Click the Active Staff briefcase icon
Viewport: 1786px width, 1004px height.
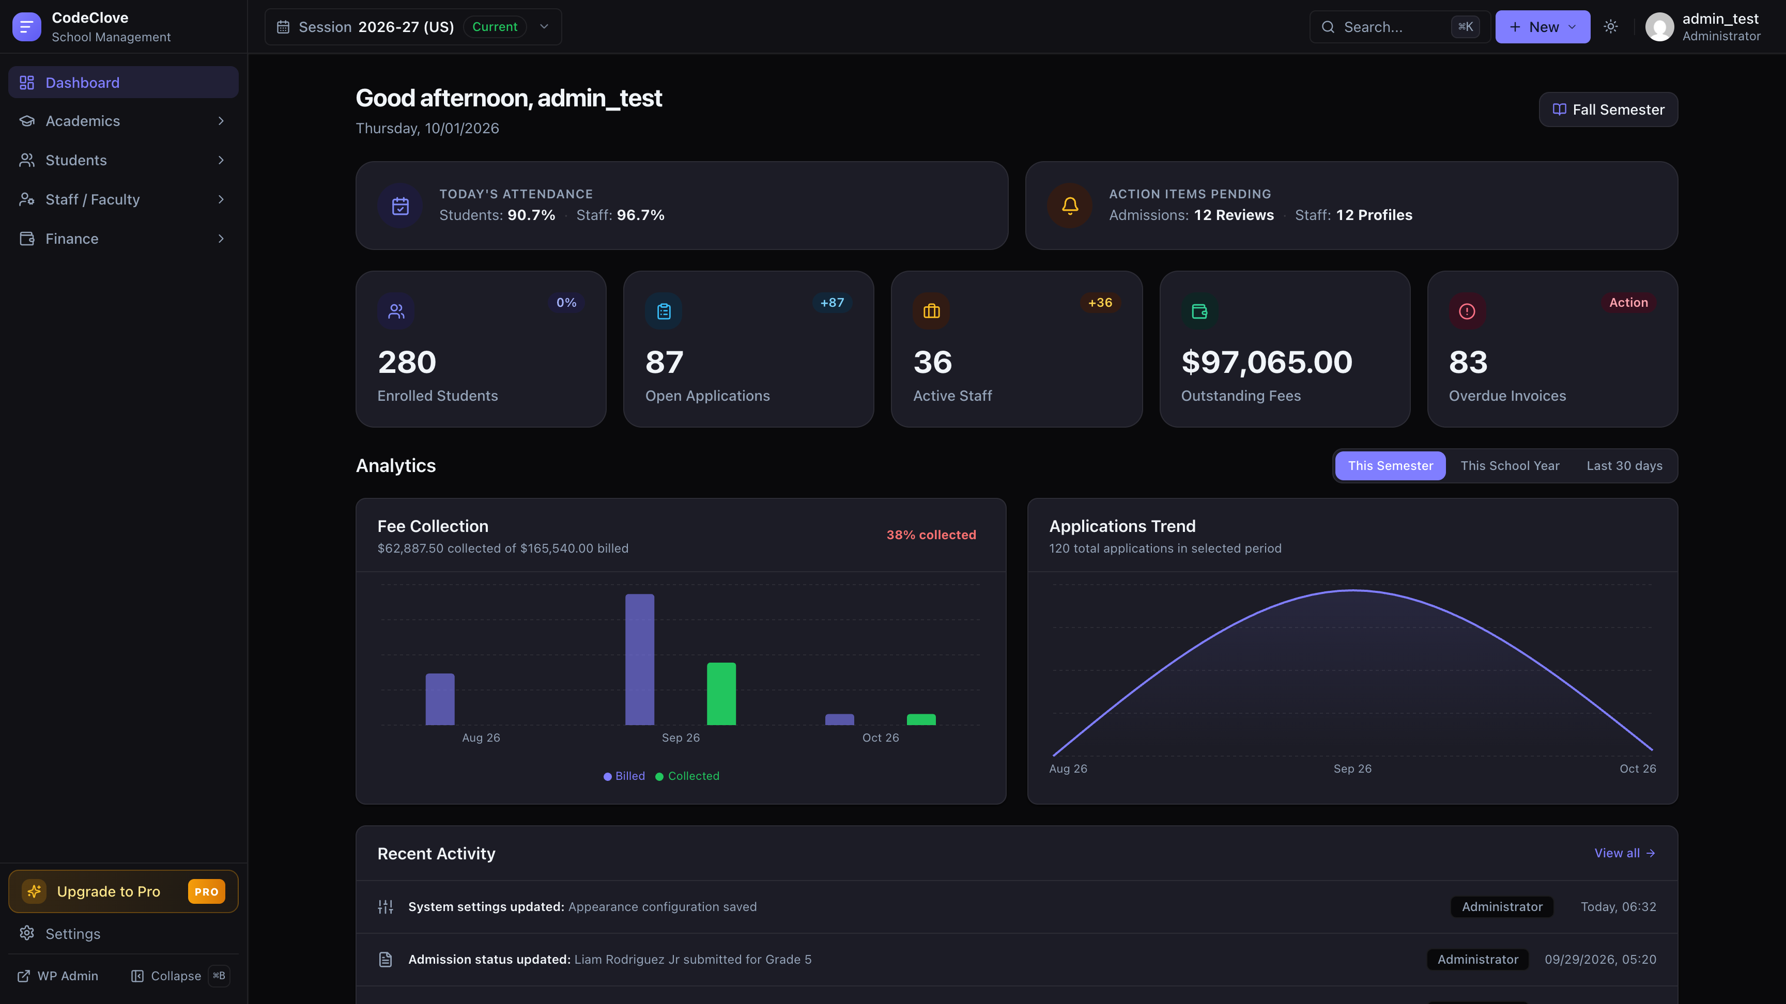click(x=931, y=311)
